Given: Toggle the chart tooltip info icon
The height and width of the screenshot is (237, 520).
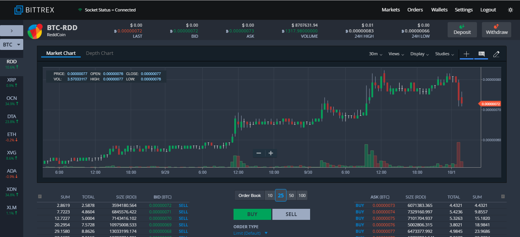Looking at the screenshot, I should click(x=481, y=54).
